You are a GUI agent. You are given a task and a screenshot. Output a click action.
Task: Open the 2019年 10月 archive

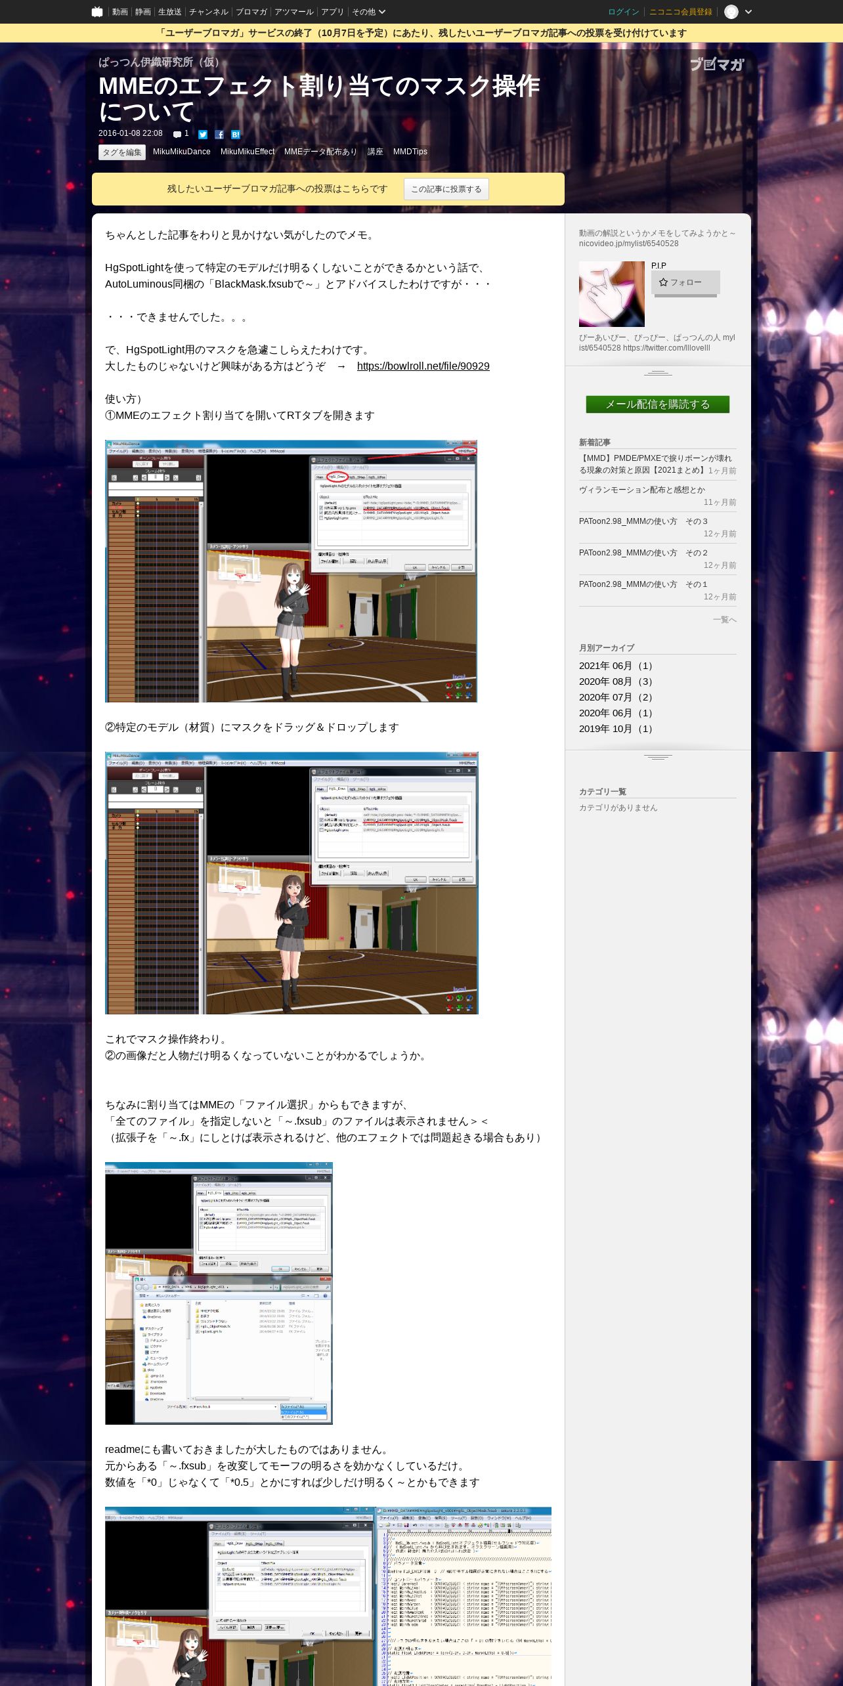(617, 729)
